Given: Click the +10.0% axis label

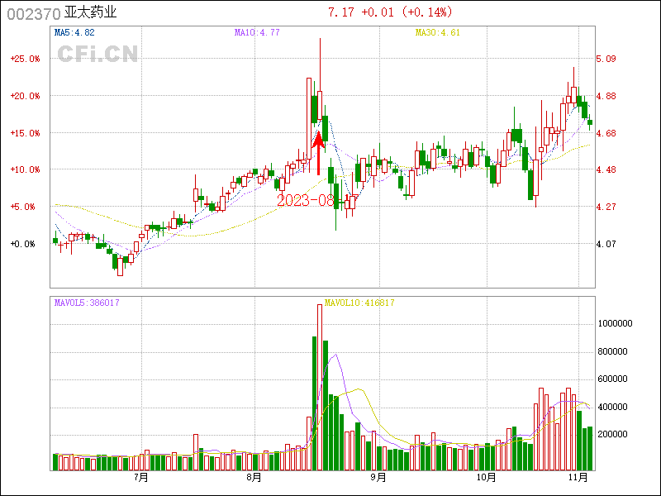Looking at the screenshot, I should click(x=26, y=169).
